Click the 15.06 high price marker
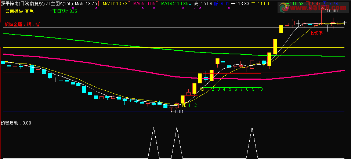Viewport: 351px width, 159px height. pyautogui.click(x=332, y=11)
